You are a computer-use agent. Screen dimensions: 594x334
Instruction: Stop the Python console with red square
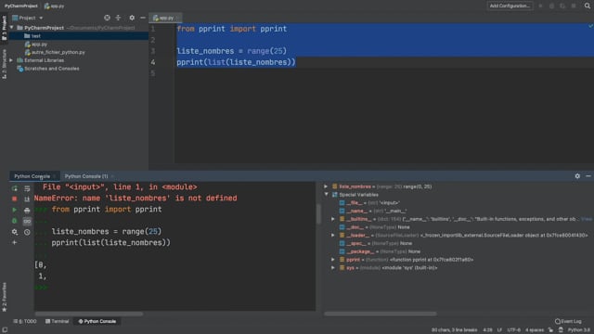15,199
